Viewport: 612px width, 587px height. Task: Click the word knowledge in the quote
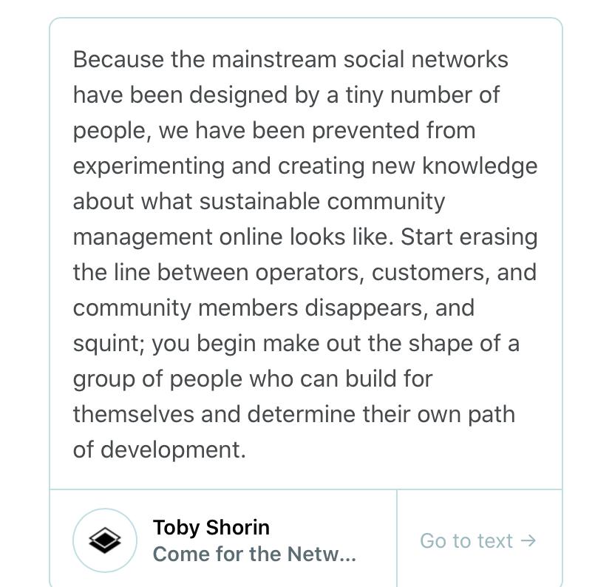pos(480,166)
